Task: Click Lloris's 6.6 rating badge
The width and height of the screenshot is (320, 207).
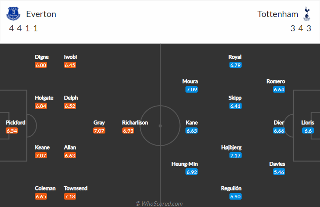Action: point(308,130)
